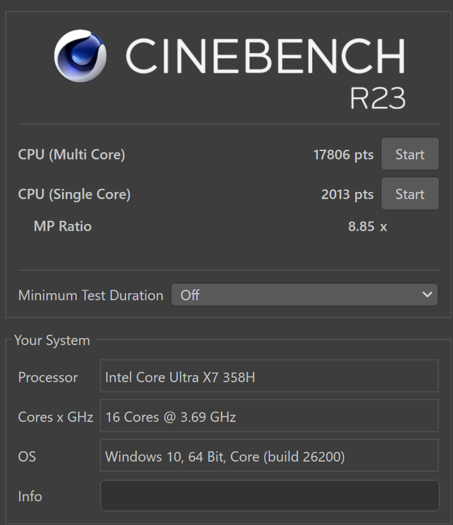This screenshot has height=525, width=453.
Task: Click the Your System group heading
Action: coord(52,341)
